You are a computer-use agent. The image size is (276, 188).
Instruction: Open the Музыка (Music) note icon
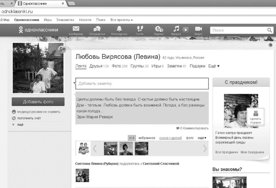177,30
